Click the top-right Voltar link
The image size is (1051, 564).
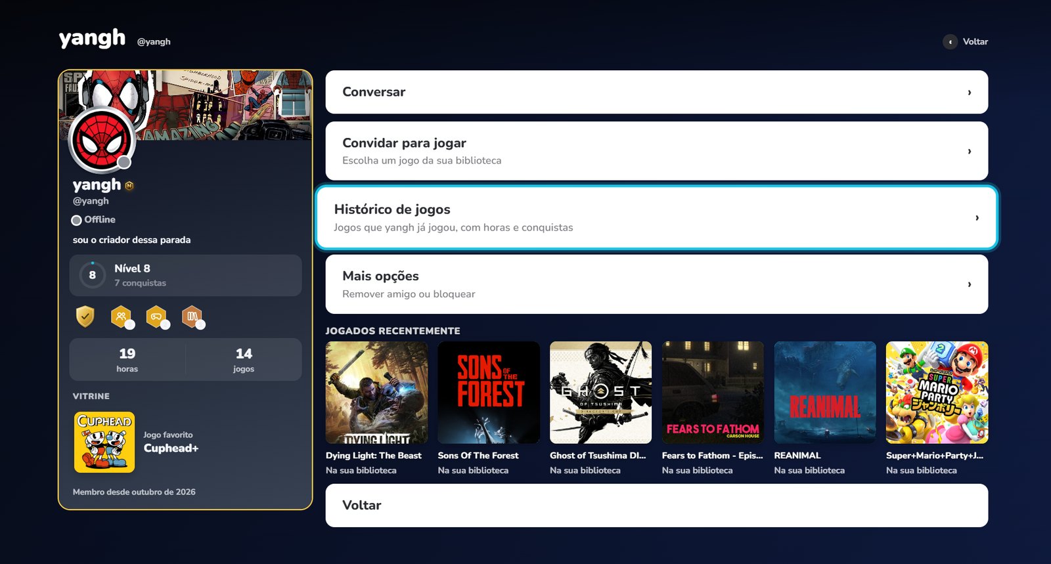966,41
